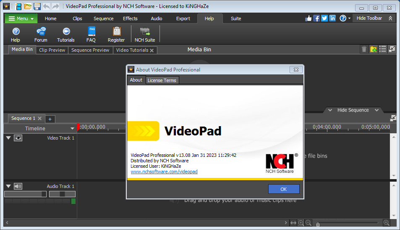Click the Hide Sequence label

[x=353, y=110]
